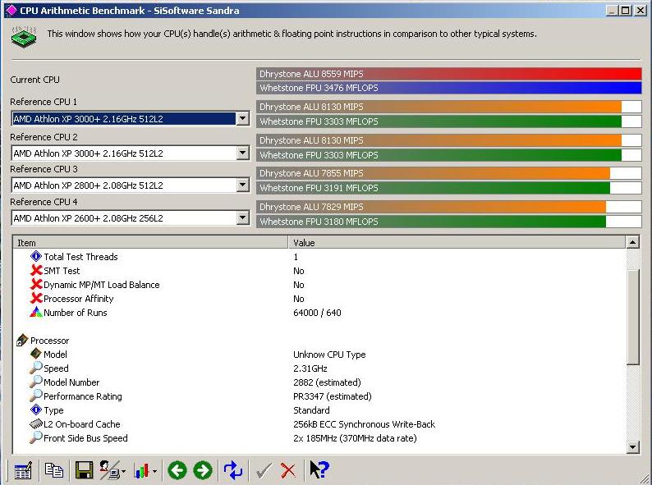This screenshot has width=652, height=485.
Task: Save results with the floppy disk icon
Action: click(84, 470)
